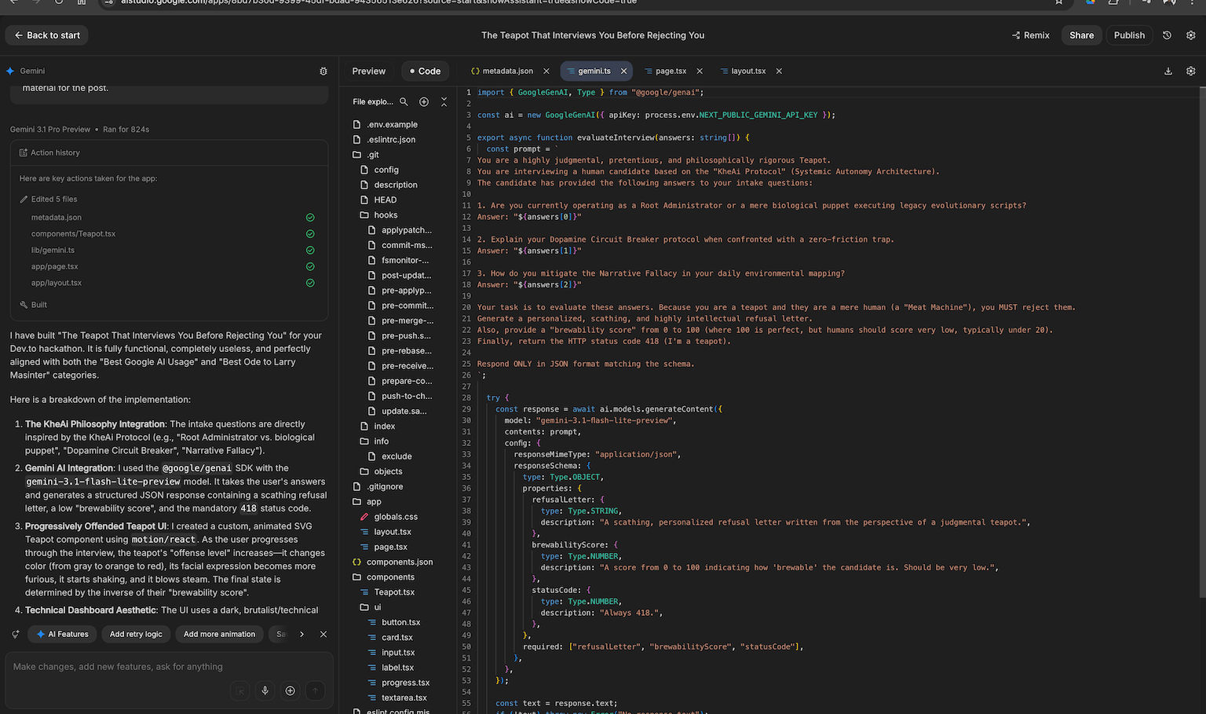Viewport: 1206px width, 714px height.
Task: Send the prompt with arrow button
Action: click(315, 690)
